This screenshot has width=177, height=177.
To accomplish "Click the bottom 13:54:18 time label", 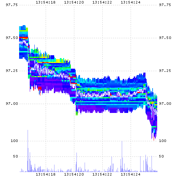I will coord(46,174).
